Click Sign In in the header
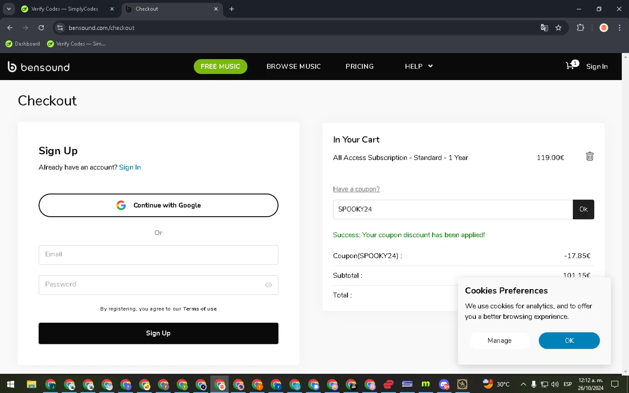This screenshot has height=393, width=629. pyautogui.click(x=597, y=66)
